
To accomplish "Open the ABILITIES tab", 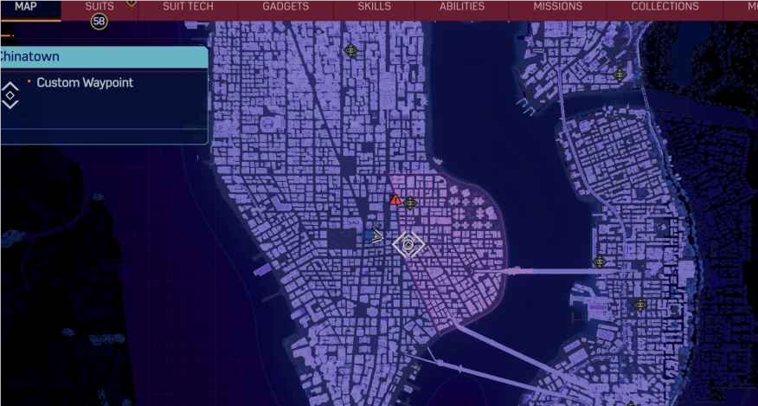I will (462, 7).
